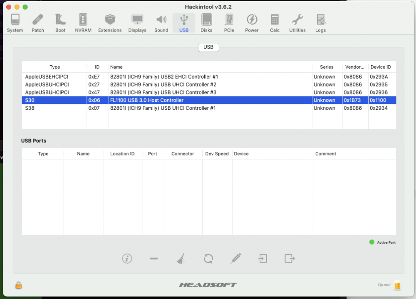Open the Boot toolbar section
Viewport: 416px width, 299px height.
coord(60,23)
